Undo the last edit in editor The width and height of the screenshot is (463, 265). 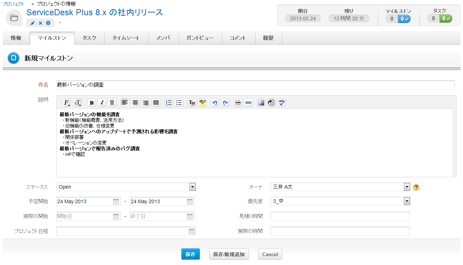coord(214,103)
